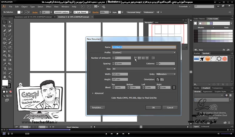The image size is (235, 137).
Task: Open the Artboards panel tab
Action: tap(205, 126)
